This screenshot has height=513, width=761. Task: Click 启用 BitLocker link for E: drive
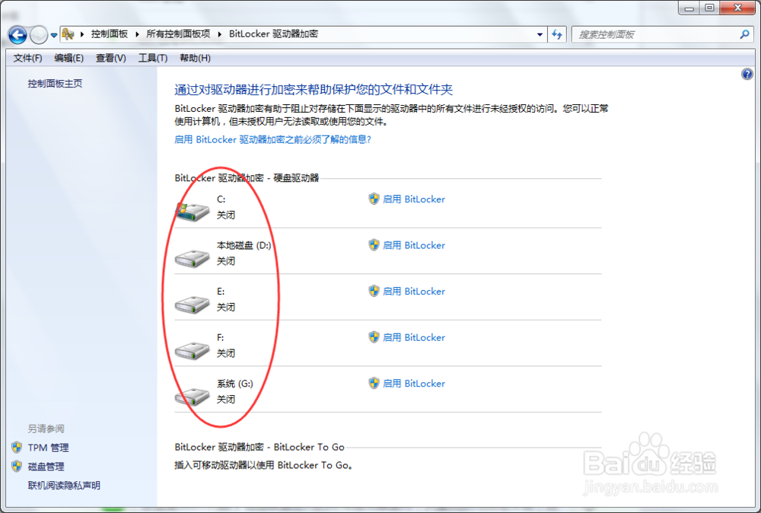(414, 292)
